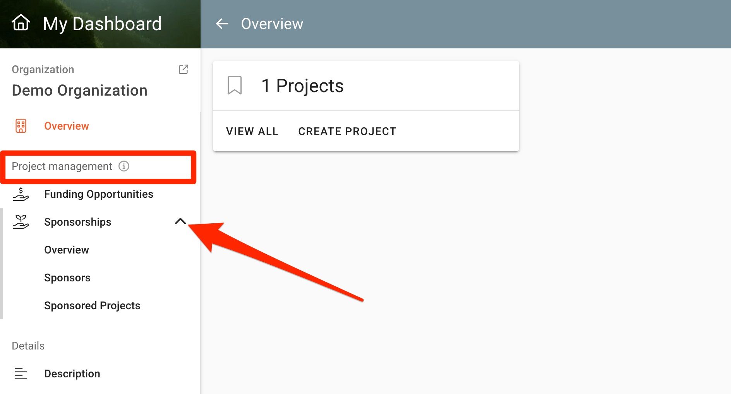Open the organization Overview menu item
This screenshot has width=731, height=394.
67,126
